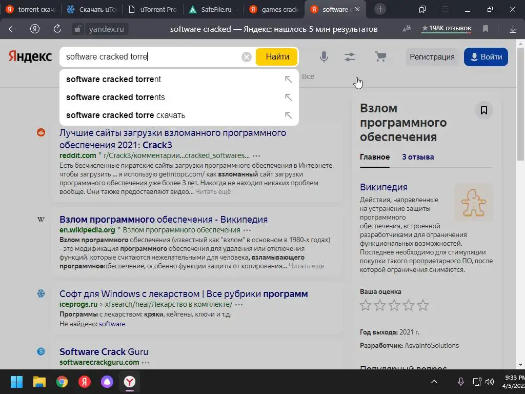Open browser hamburger menu
The width and height of the screenshot is (525, 394).
pyautogui.click(x=445, y=9)
